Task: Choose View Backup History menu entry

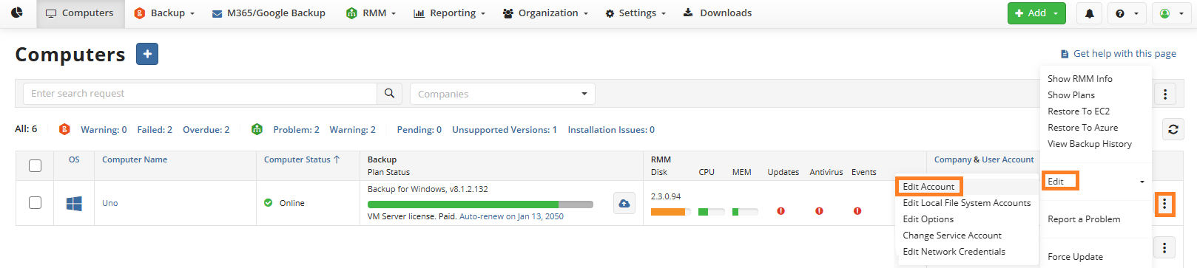Action: 1089,144
